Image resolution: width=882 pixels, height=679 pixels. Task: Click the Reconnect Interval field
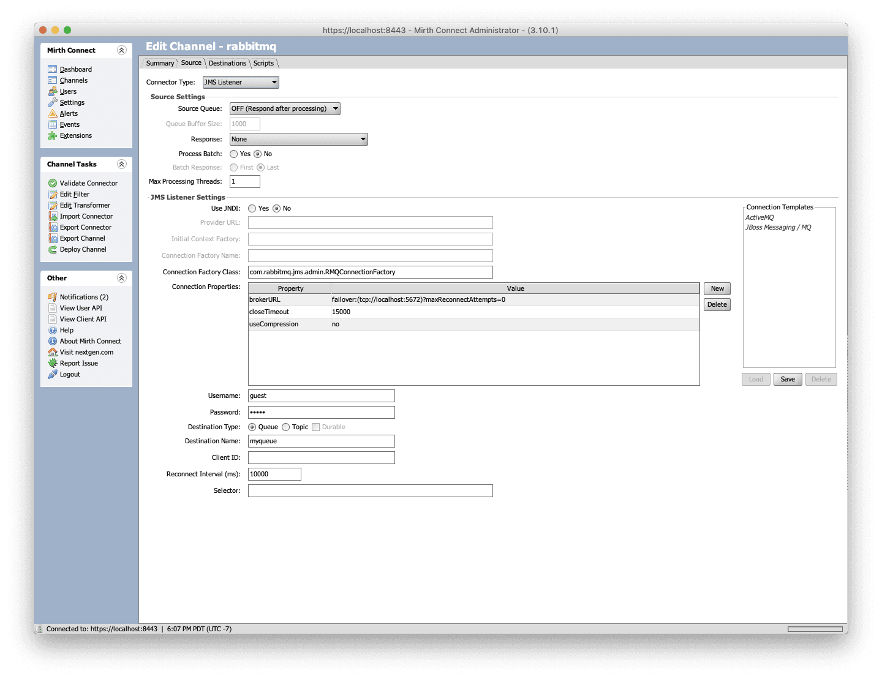274,474
